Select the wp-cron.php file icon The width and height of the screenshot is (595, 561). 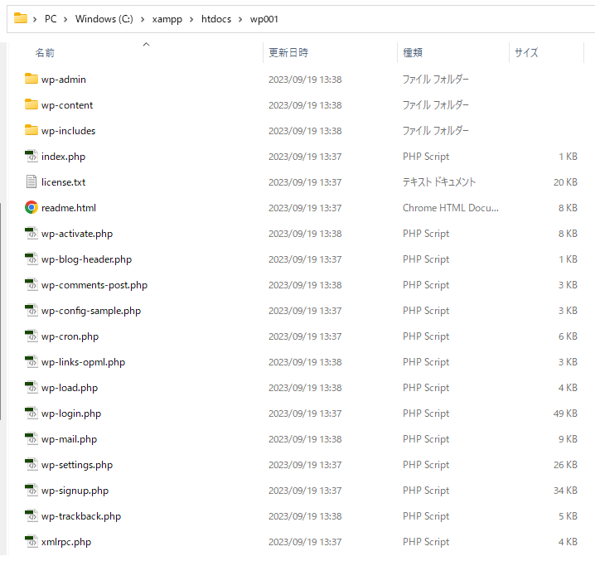click(31, 336)
